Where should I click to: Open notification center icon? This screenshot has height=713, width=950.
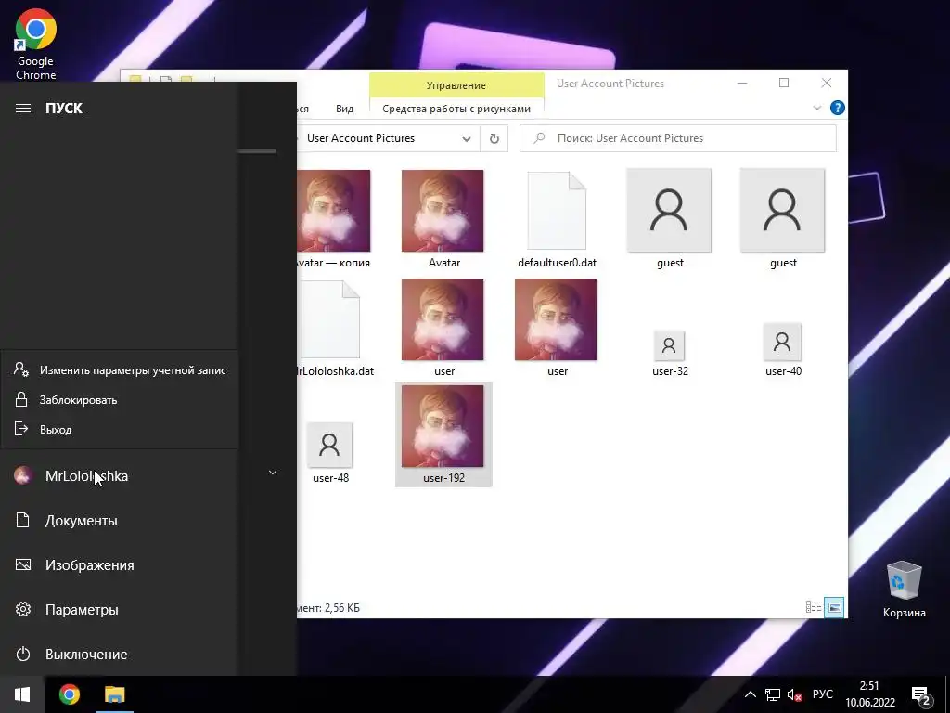click(921, 696)
